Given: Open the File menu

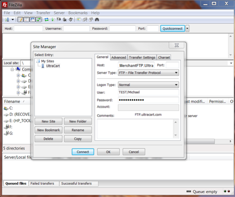Looking at the screenshot, I should 7,13.
